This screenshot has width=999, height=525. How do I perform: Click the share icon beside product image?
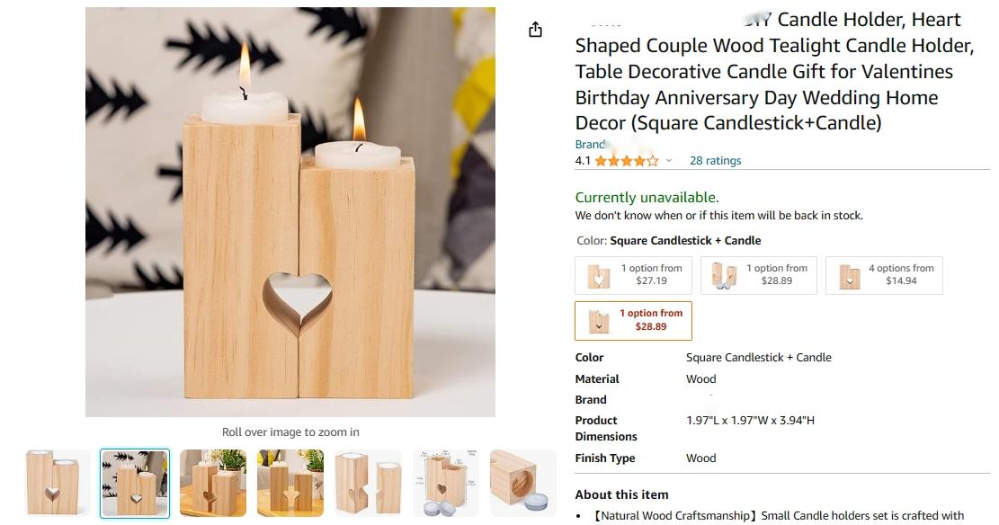[535, 30]
